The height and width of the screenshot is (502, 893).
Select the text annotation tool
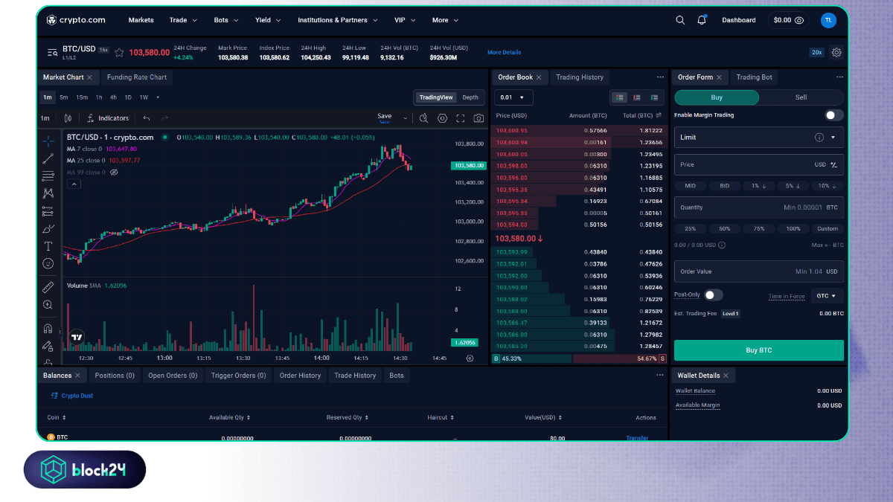pos(48,246)
